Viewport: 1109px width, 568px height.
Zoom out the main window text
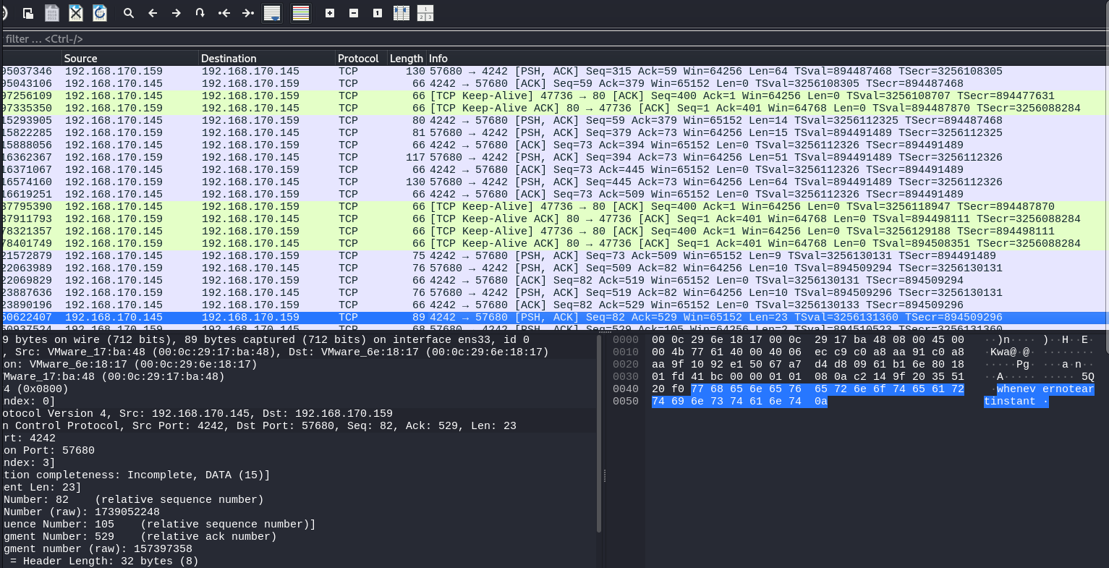coord(354,13)
